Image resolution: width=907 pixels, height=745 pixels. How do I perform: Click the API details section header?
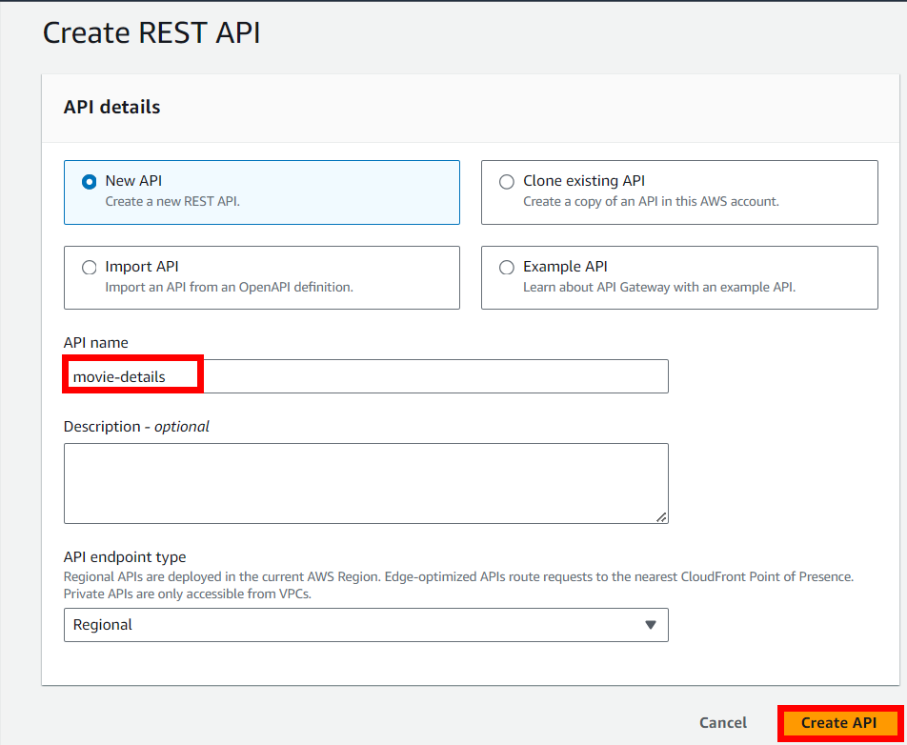[111, 108]
